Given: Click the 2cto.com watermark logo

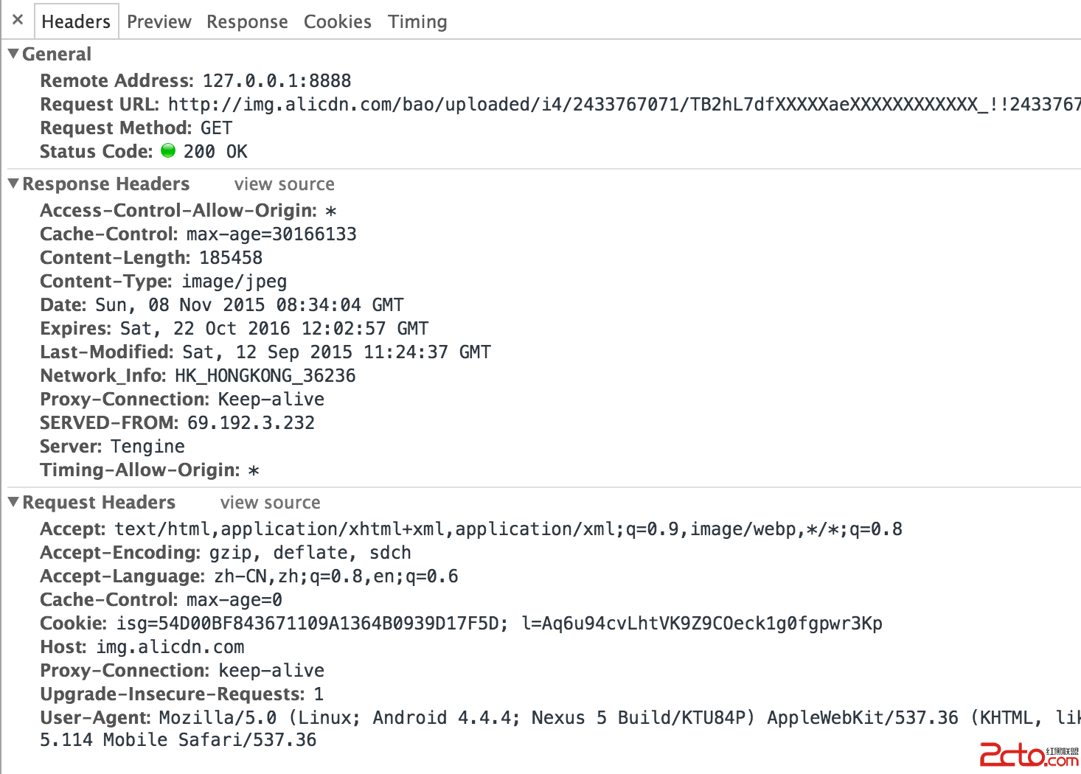Looking at the screenshot, I should pos(1029,755).
